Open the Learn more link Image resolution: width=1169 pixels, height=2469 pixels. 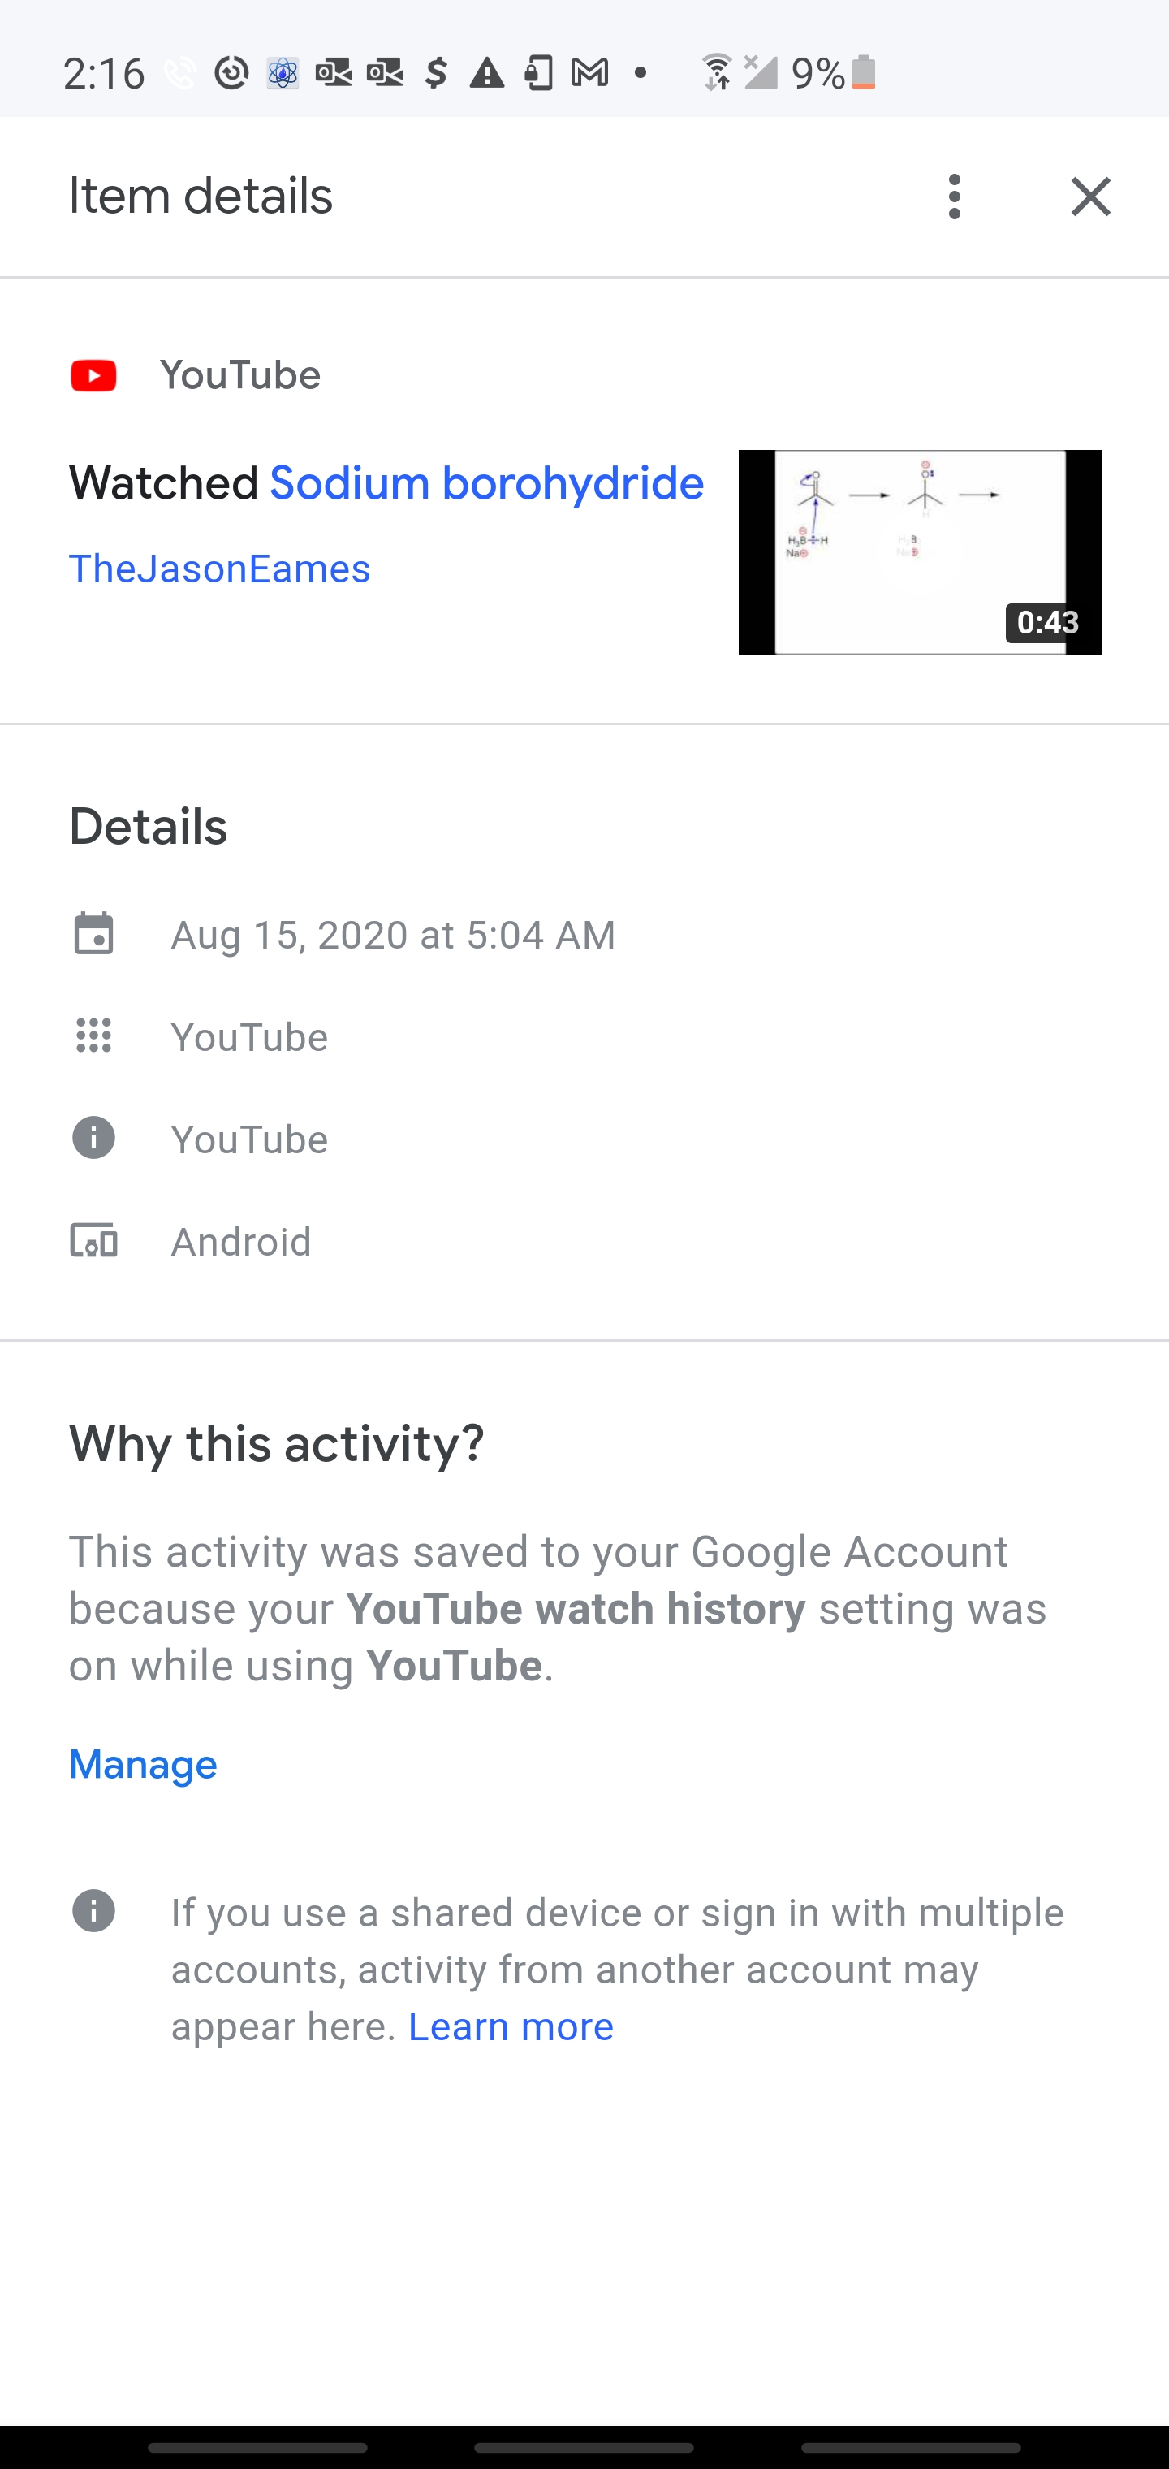511,2026
